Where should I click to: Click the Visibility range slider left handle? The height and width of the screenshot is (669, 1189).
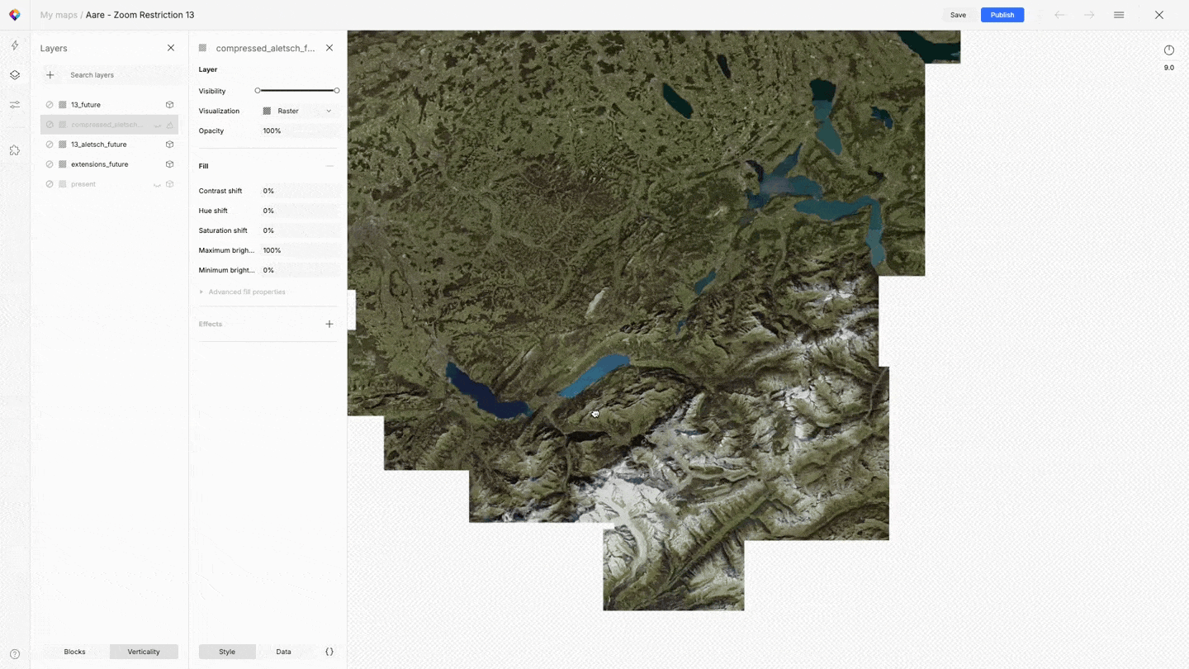pos(258,91)
